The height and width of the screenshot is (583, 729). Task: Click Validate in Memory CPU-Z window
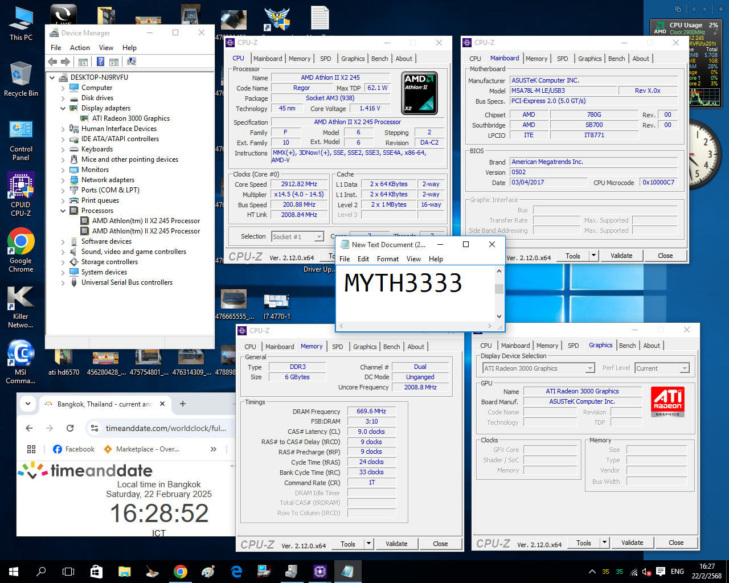pos(396,544)
